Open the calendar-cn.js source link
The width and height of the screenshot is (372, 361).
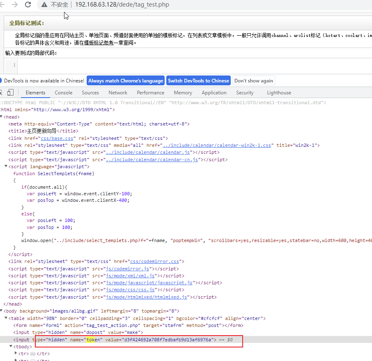coord(152,160)
